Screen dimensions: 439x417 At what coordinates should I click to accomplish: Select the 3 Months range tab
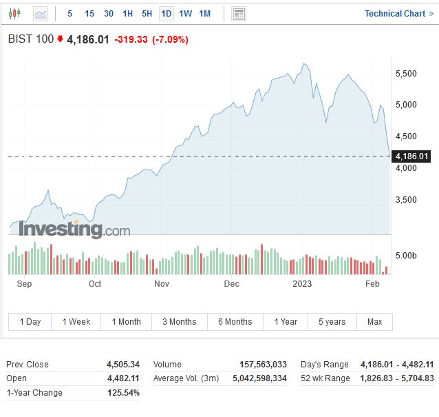point(179,322)
